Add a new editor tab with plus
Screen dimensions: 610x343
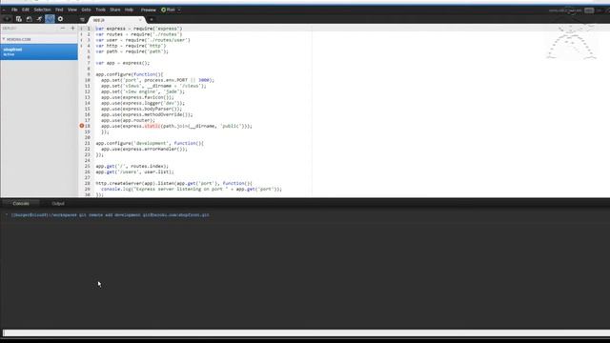click(152, 20)
